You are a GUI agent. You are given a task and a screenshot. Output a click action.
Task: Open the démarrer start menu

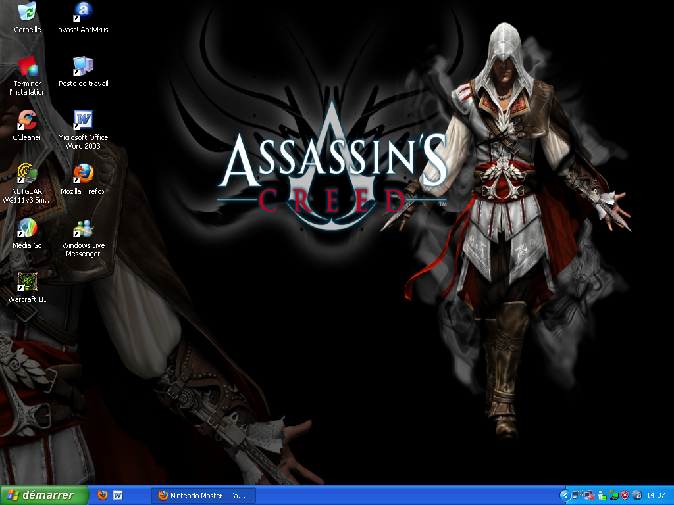(x=44, y=495)
